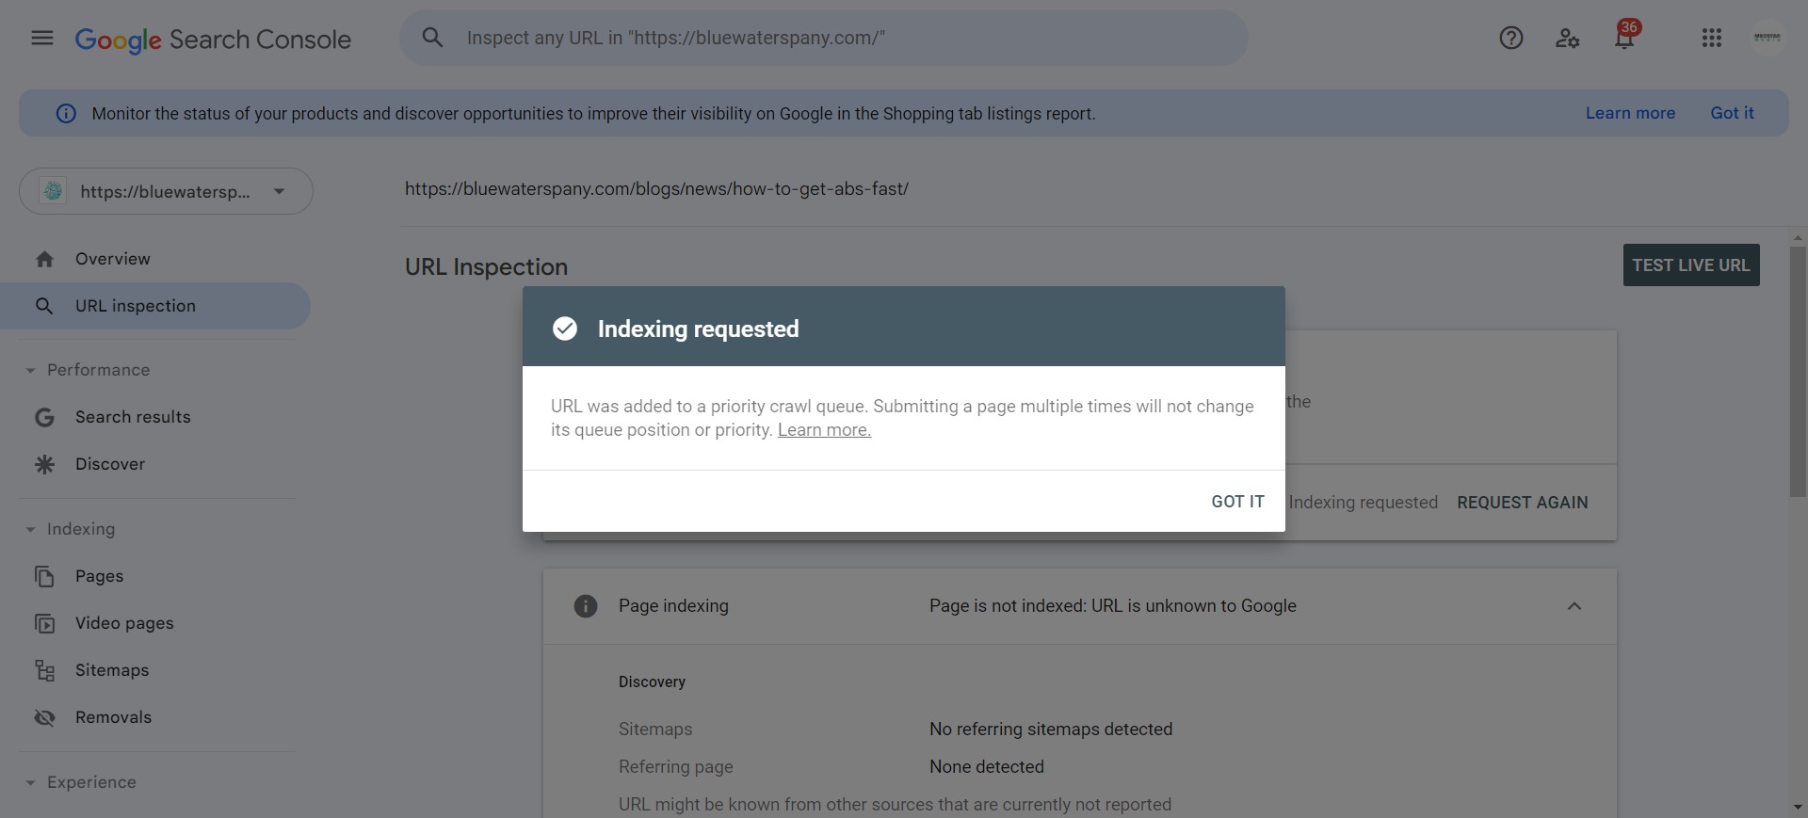1808x818 pixels.
Task: Click the account profile avatar
Action: point(1768,38)
